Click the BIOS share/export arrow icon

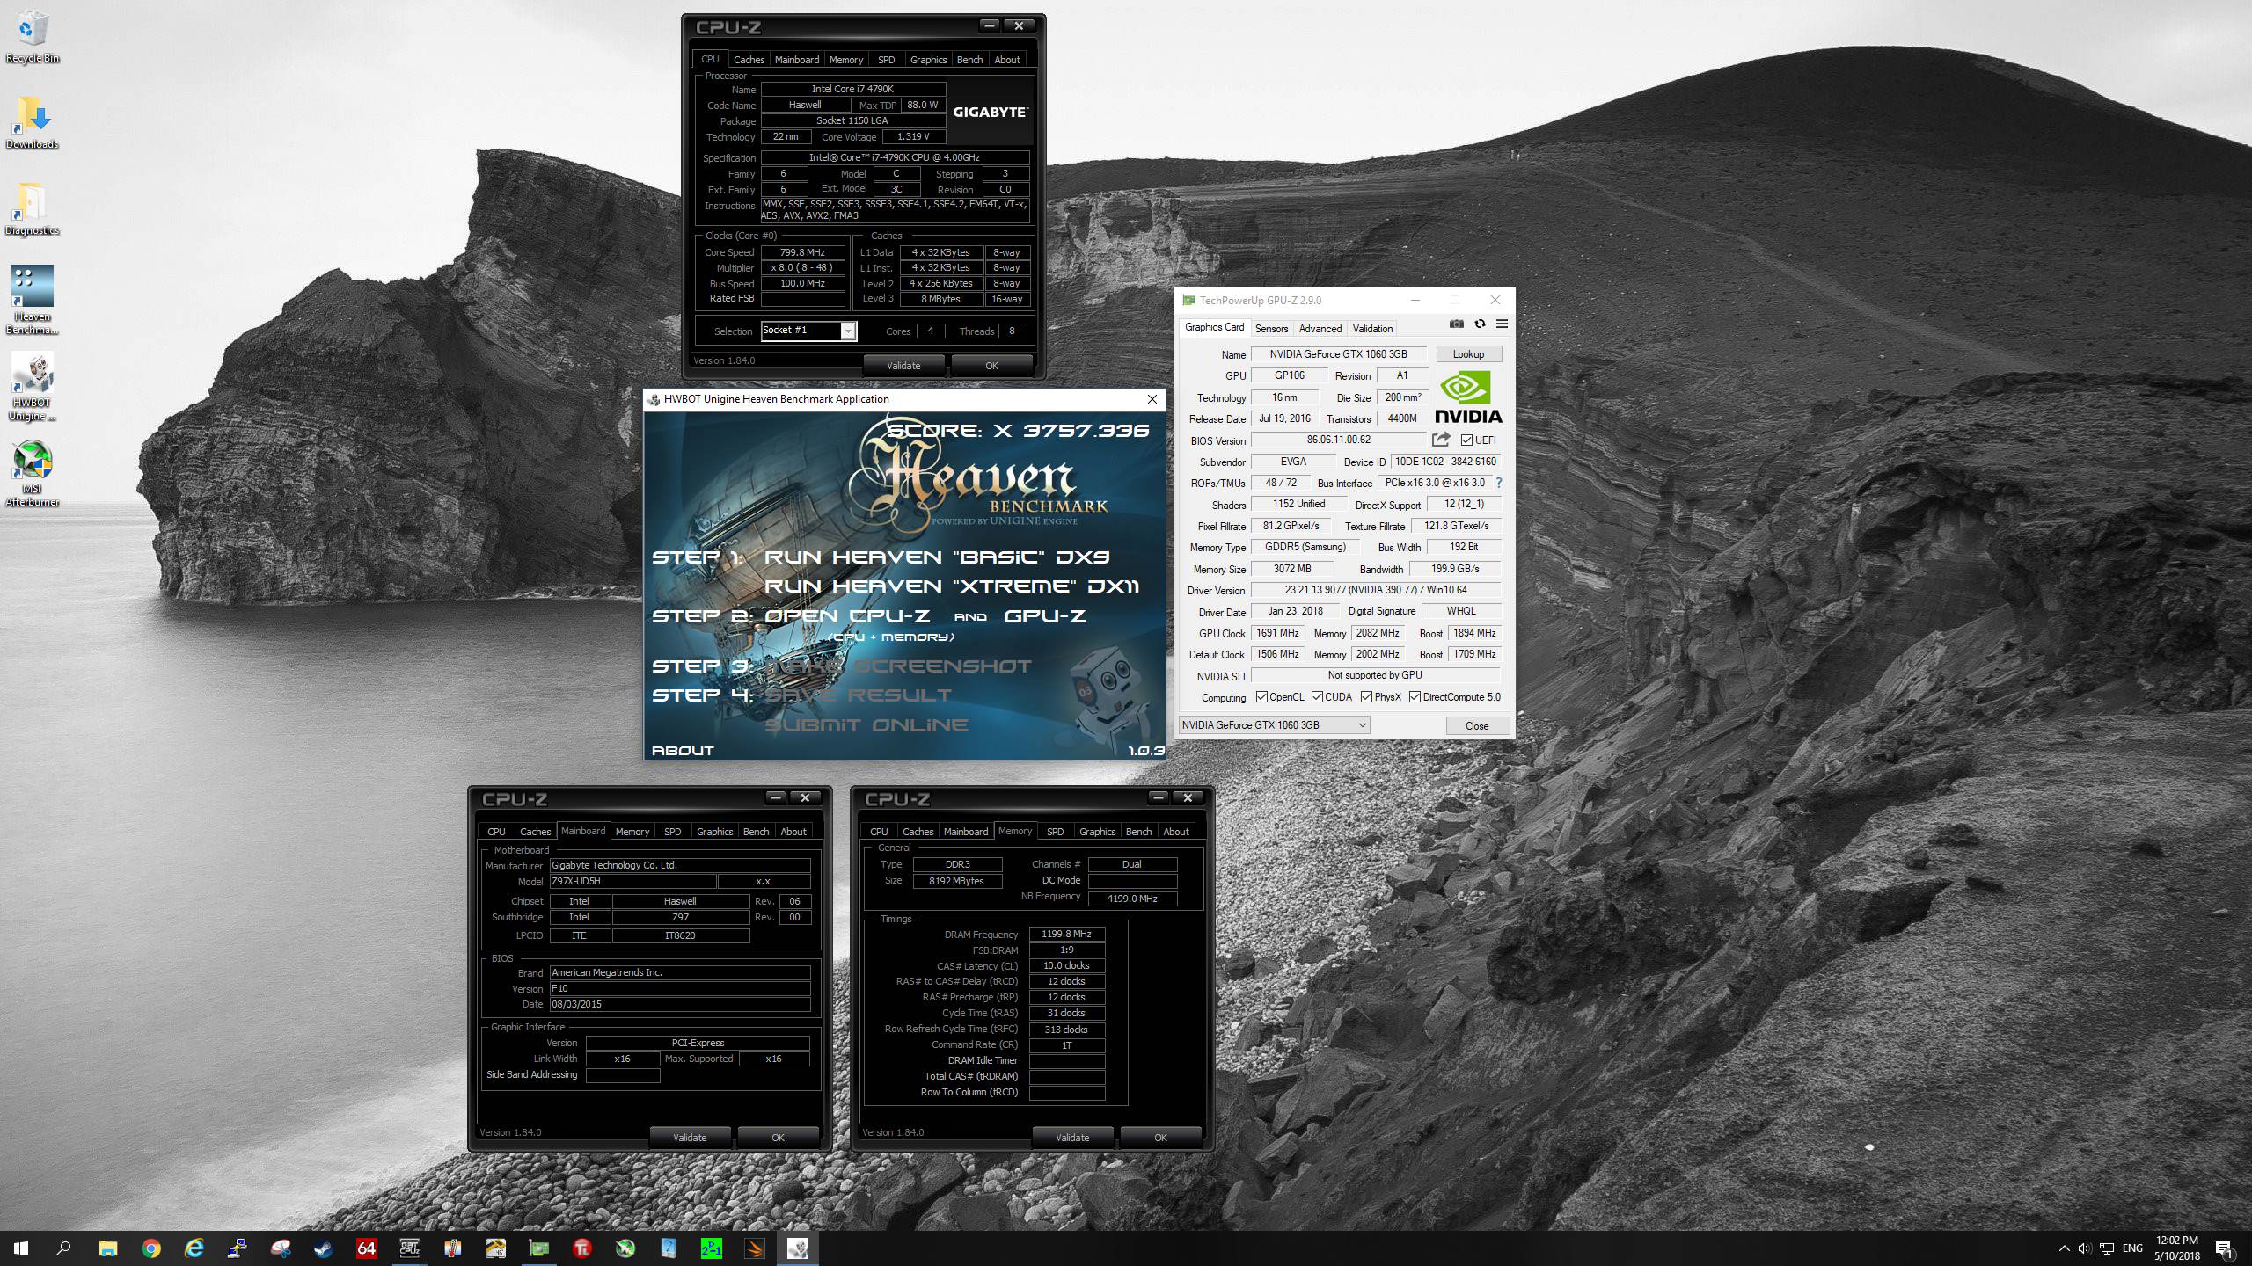[x=1441, y=440]
